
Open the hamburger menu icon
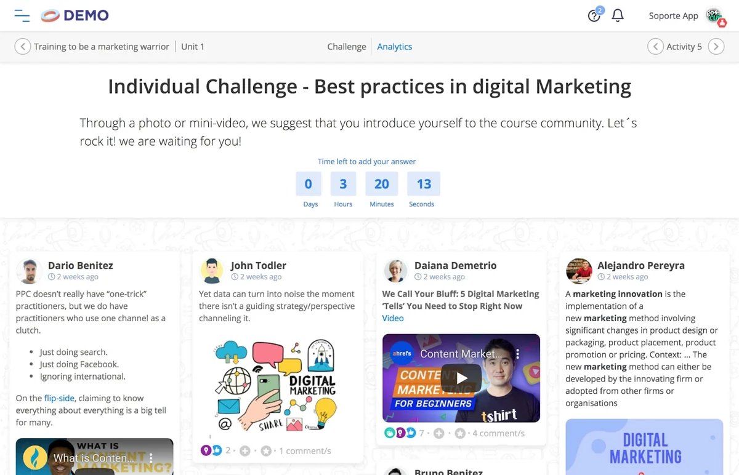(x=22, y=16)
